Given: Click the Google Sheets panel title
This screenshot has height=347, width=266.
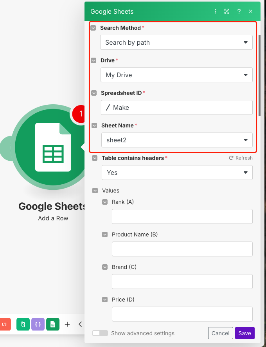Looking at the screenshot, I should pos(112,11).
